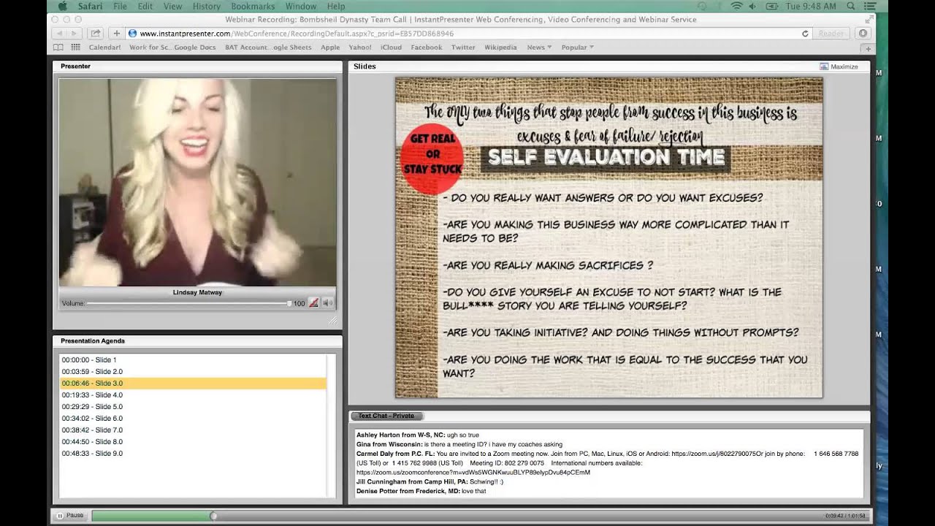Open Safari downloads button
The height and width of the screenshot is (526, 935).
863,34
